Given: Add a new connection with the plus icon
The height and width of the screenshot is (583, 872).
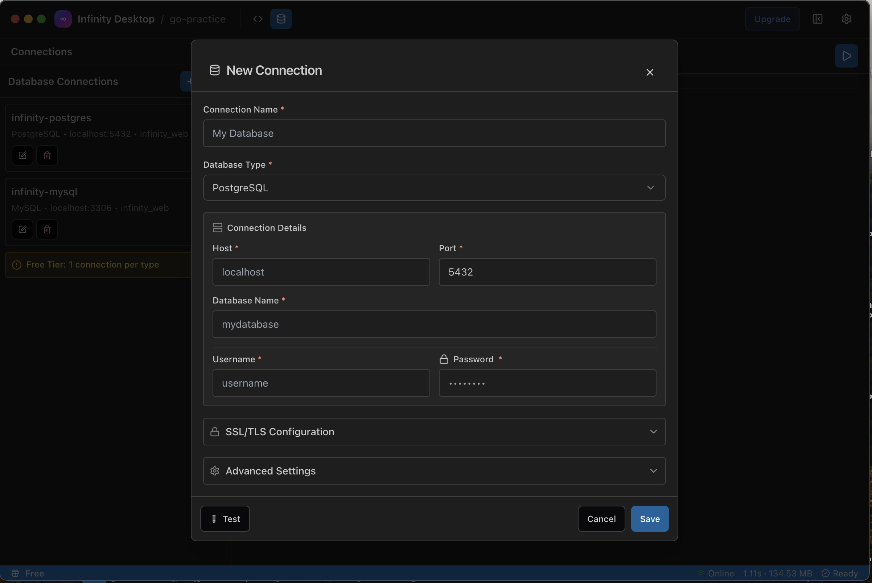Looking at the screenshot, I should pyautogui.click(x=189, y=81).
